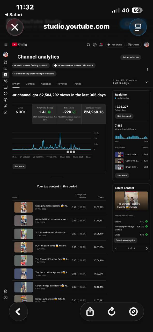Open 'Teacher ki beti ne kya kardi' video
153x332 pixels.
(59, 274)
